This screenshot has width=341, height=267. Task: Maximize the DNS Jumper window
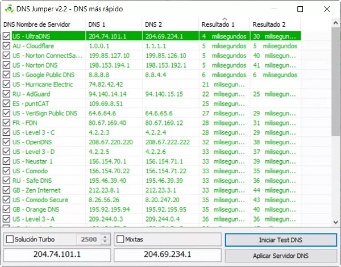pos(300,9)
